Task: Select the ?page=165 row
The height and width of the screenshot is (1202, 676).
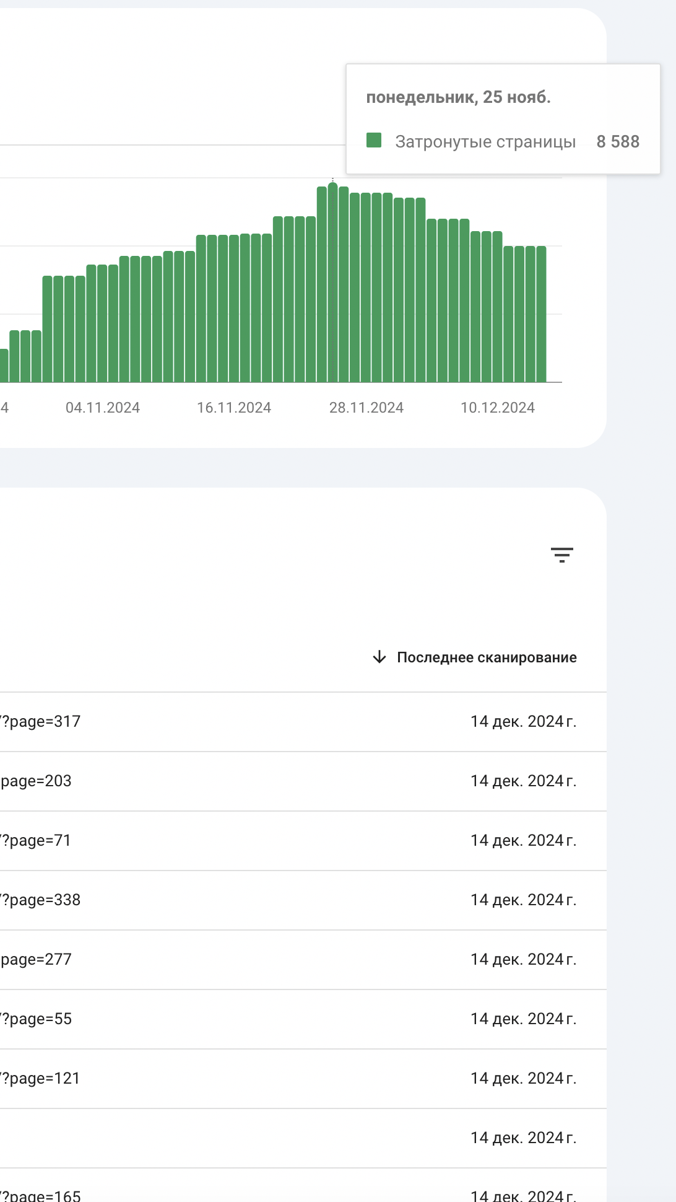Action: [x=41, y=1195]
